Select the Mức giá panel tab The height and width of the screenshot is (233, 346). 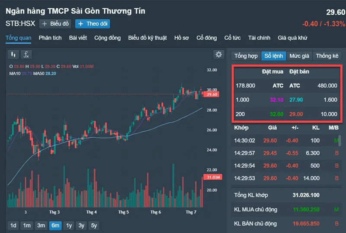[299, 56]
